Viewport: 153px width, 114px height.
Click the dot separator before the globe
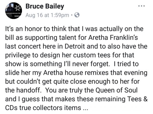click(x=72, y=15)
